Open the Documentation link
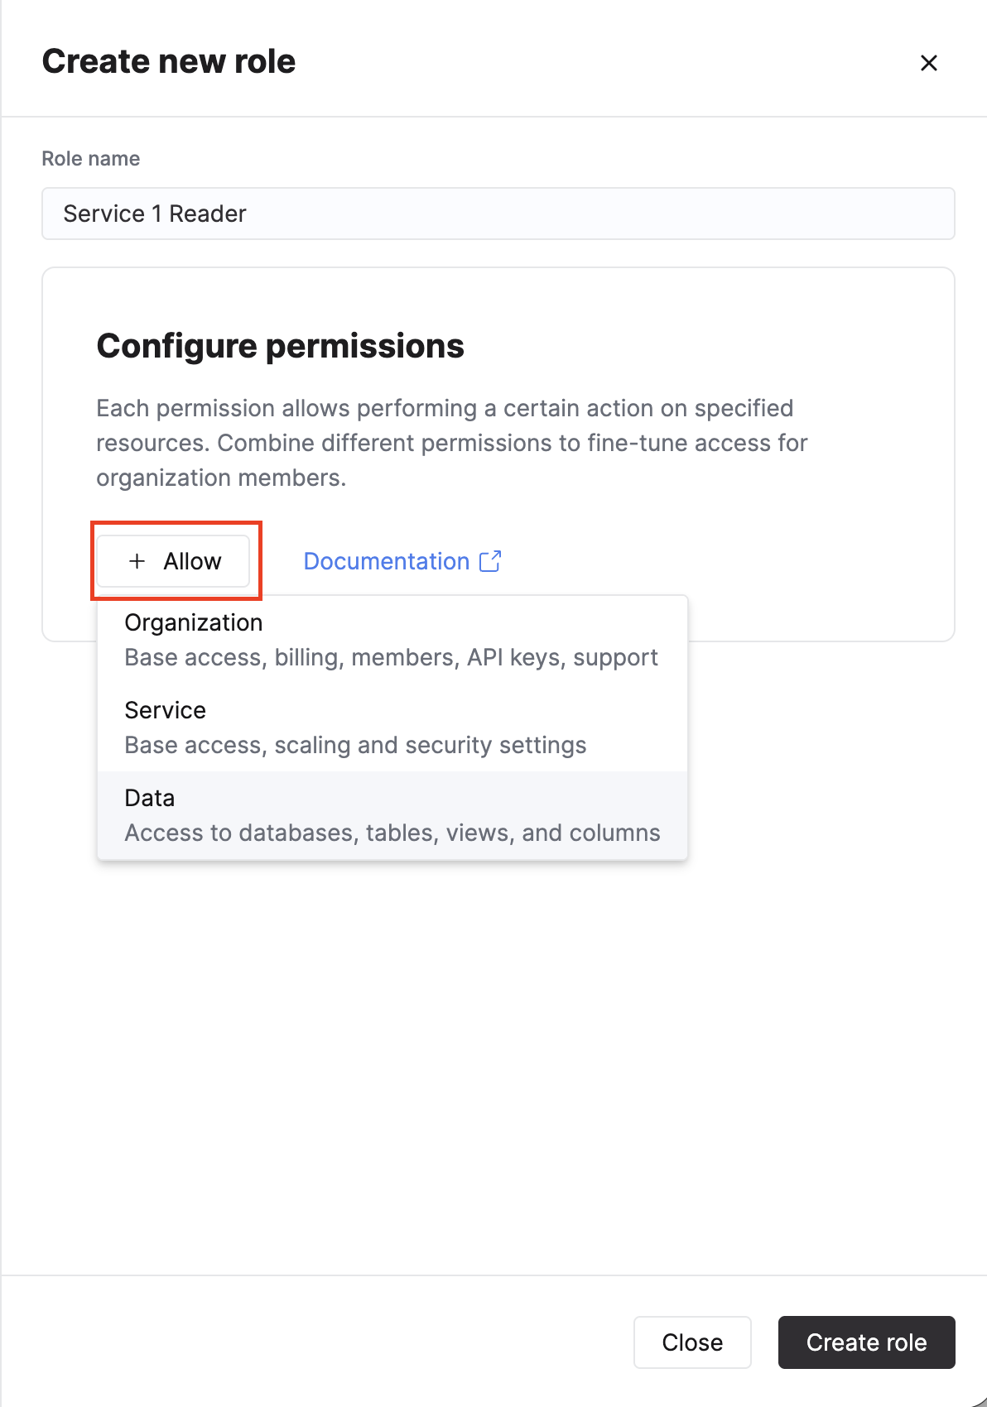 (387, 561)
